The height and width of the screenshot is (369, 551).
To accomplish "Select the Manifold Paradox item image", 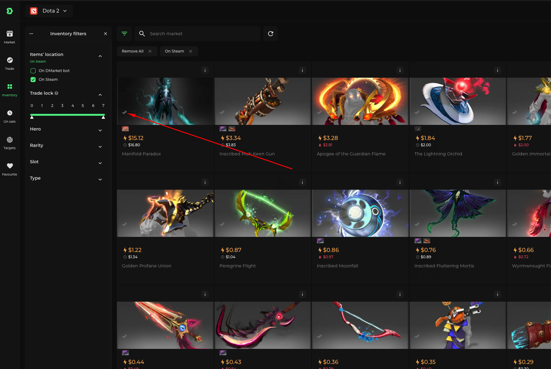I will (165, 101).
